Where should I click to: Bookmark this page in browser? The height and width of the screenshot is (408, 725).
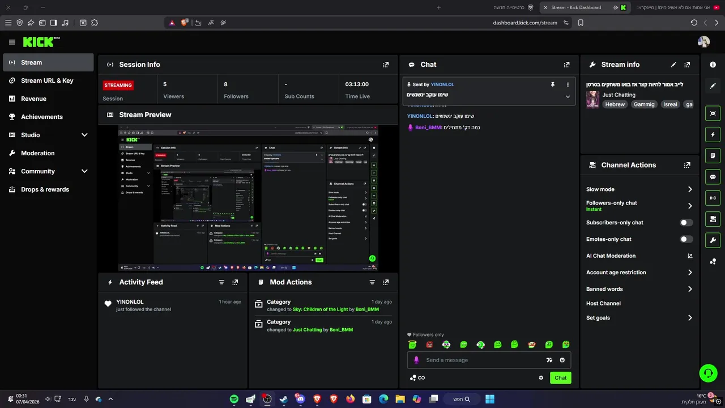581,23
